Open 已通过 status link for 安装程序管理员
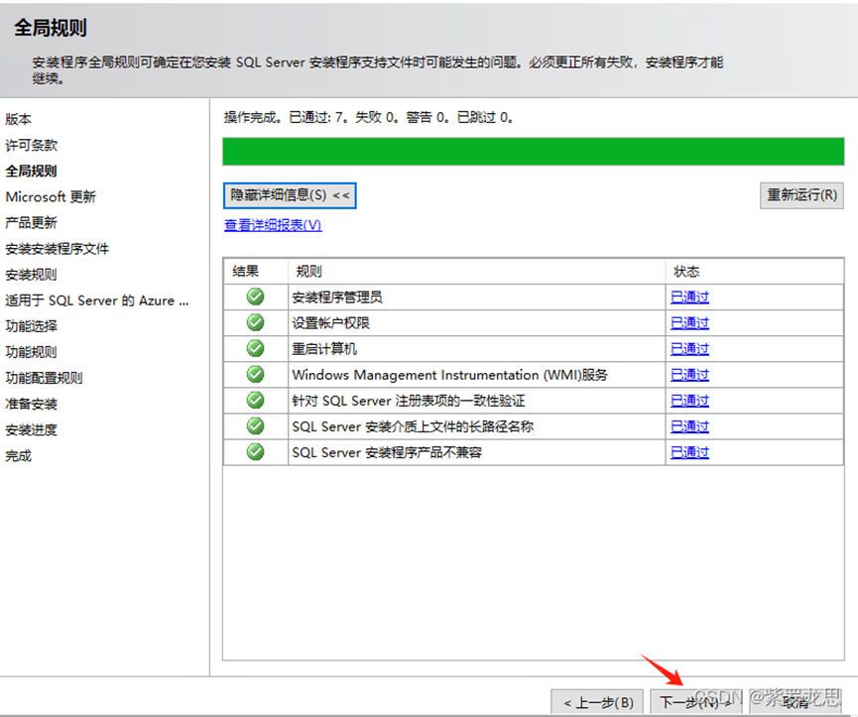Viewport: 858px width, 717px height. tap(689, 297)
